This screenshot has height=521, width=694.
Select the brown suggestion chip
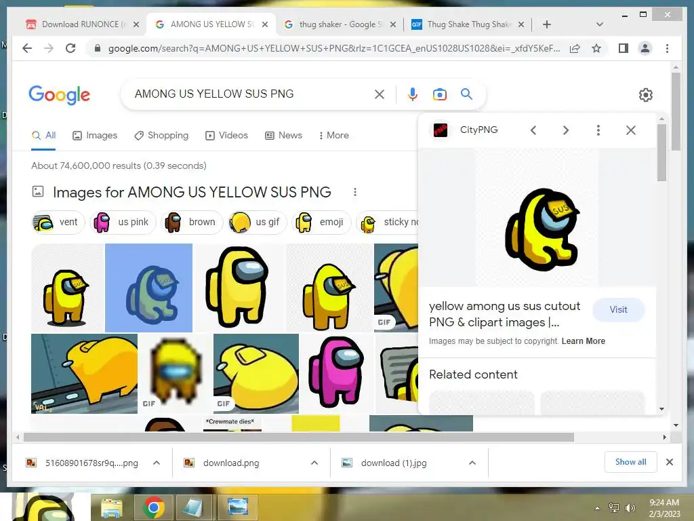tap(192, 222)
